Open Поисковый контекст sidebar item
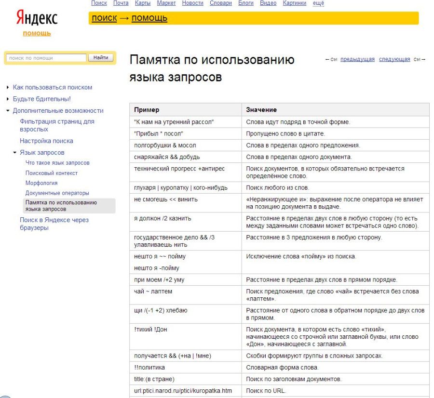This screenshot has height=398, width=434. coord(52,173)
